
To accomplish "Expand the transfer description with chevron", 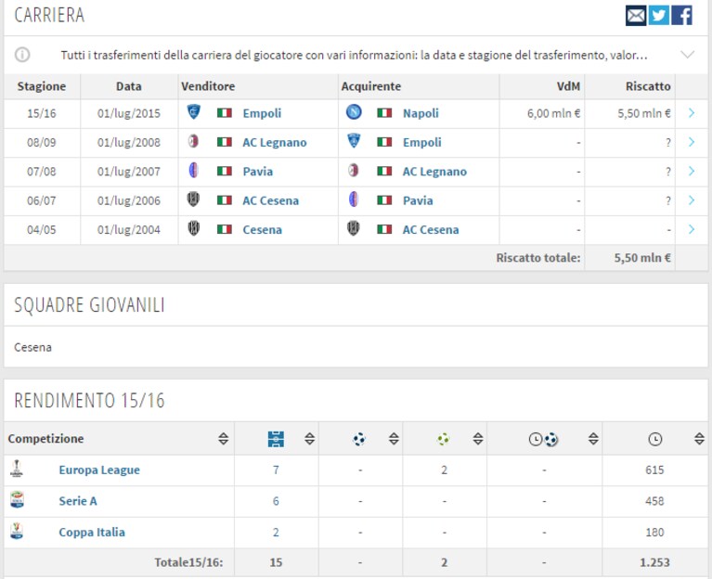I will pyautogui.click(x=688, y=55).
